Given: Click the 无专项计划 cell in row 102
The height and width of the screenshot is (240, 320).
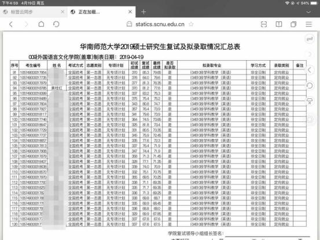Looking at the screenshot, I should pos(116,130).
